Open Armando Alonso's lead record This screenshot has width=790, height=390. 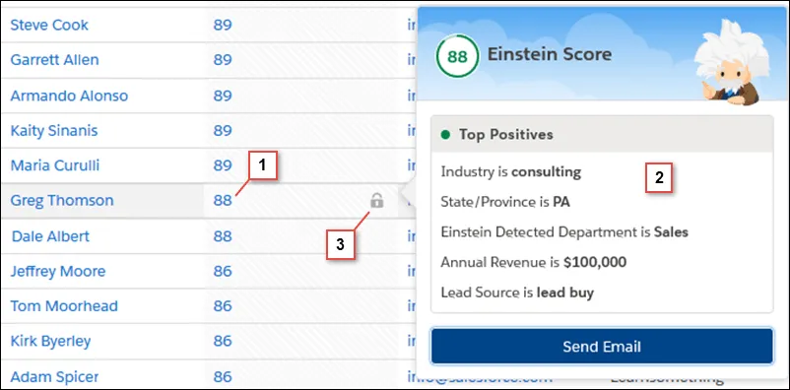coord(69,96)
